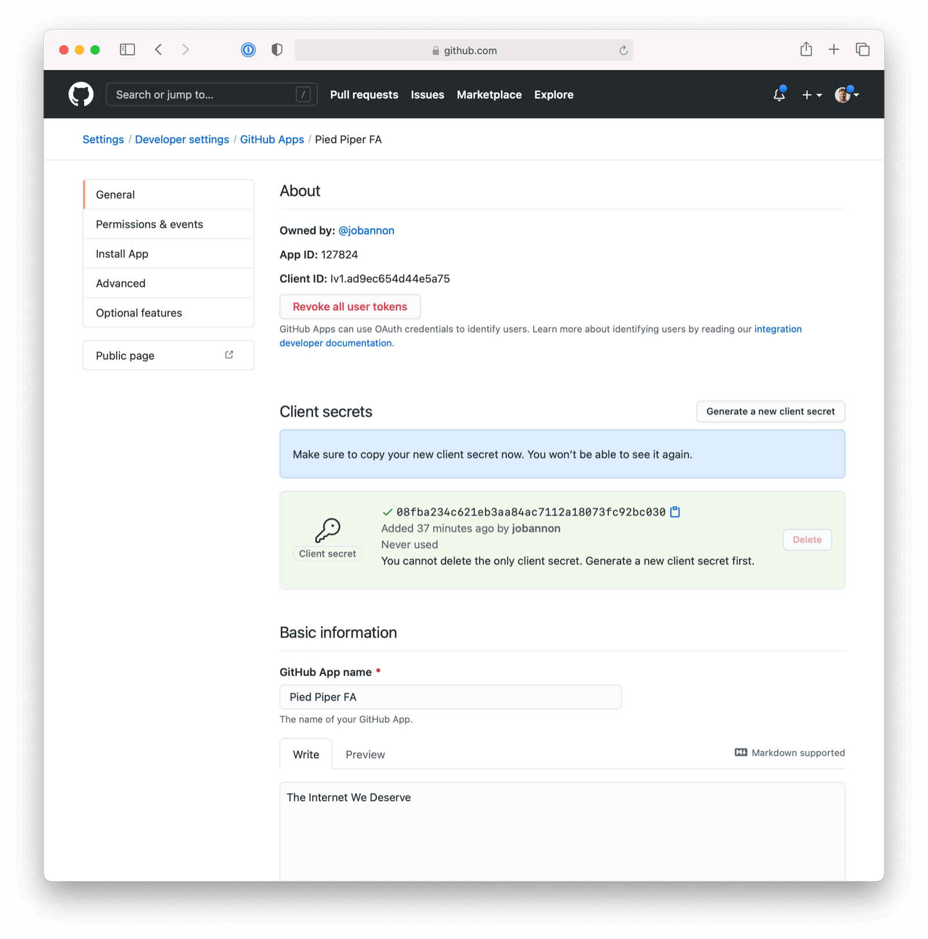Screen dimensions: 928x939
Task: Open Public page sidebar item
Action: pyautogui.click(x=169, y=355)
